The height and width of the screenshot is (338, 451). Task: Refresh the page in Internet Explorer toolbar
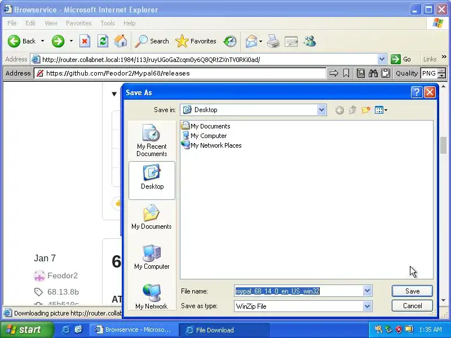(103, 41)
